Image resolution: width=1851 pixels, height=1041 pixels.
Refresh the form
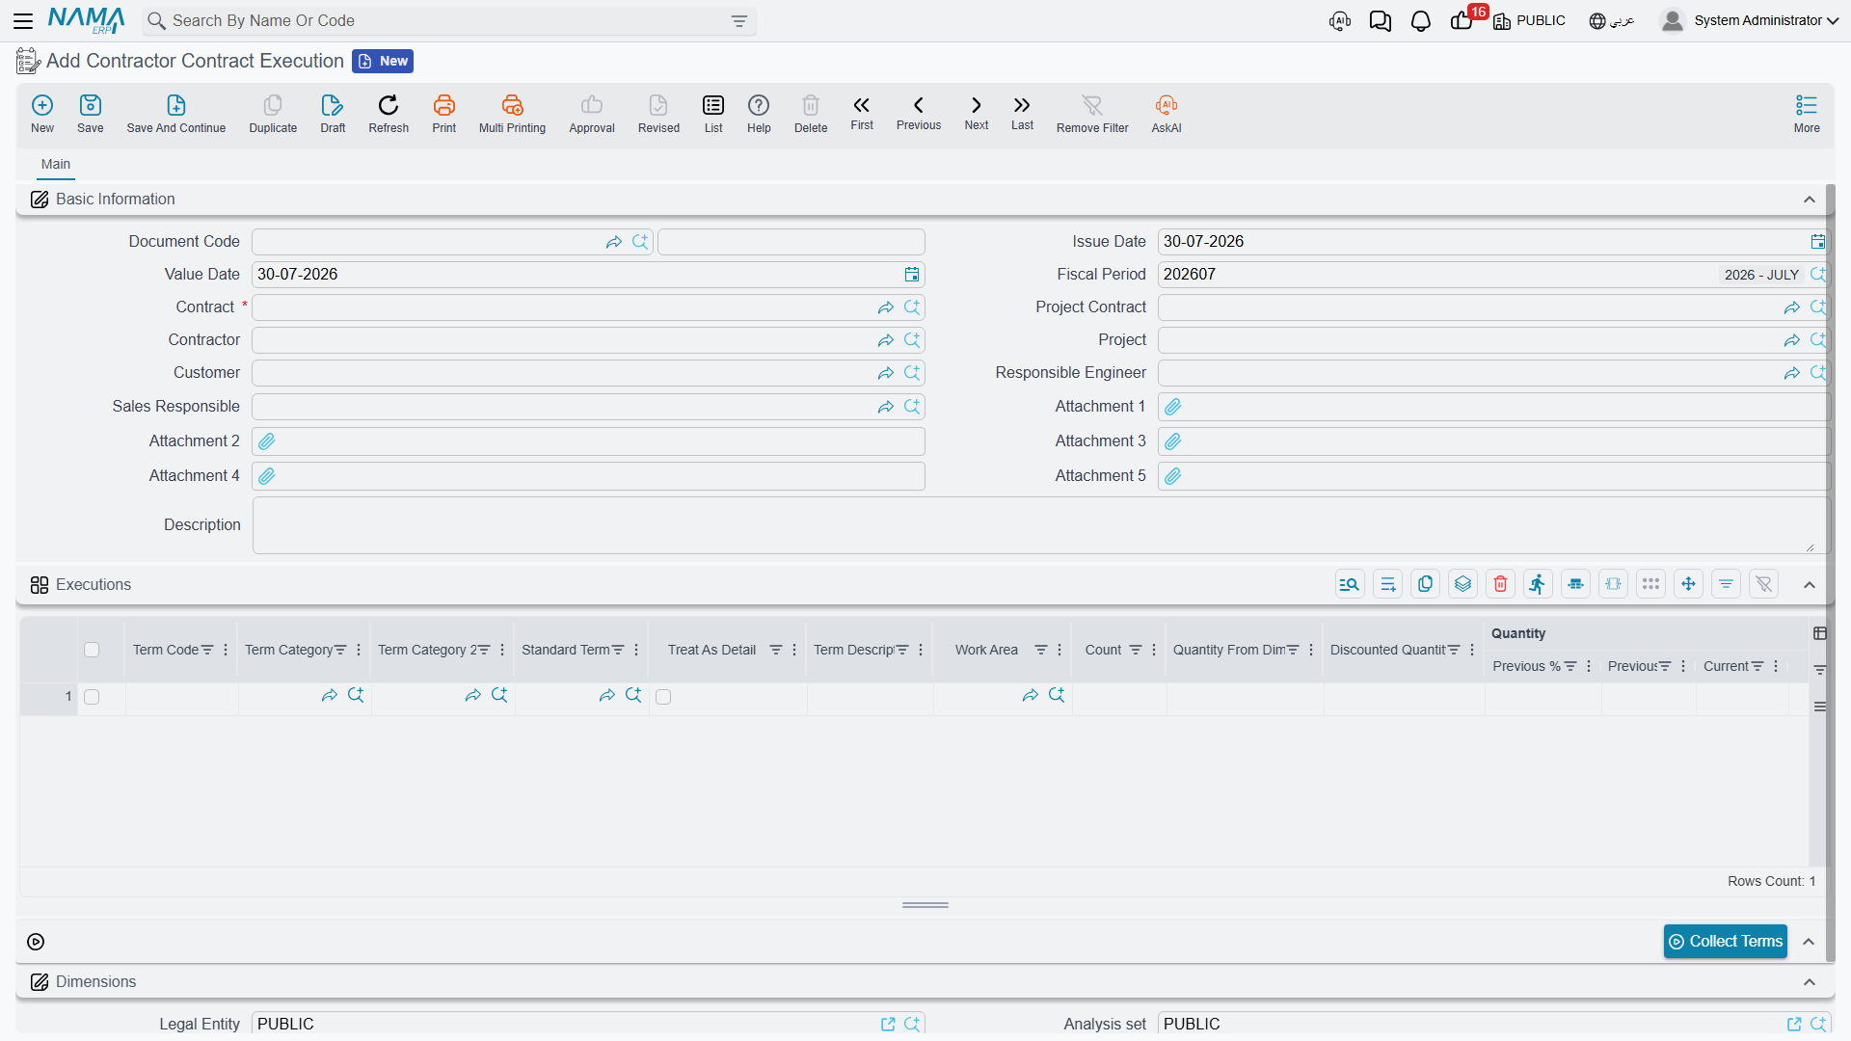(389, 114)
